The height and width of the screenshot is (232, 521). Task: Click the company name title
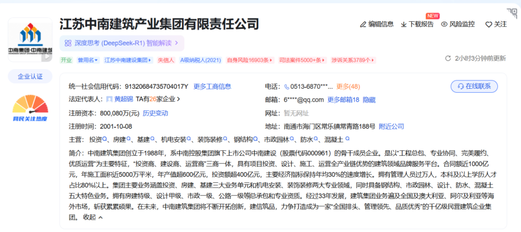pyautogui.click(x=159, y=24)
